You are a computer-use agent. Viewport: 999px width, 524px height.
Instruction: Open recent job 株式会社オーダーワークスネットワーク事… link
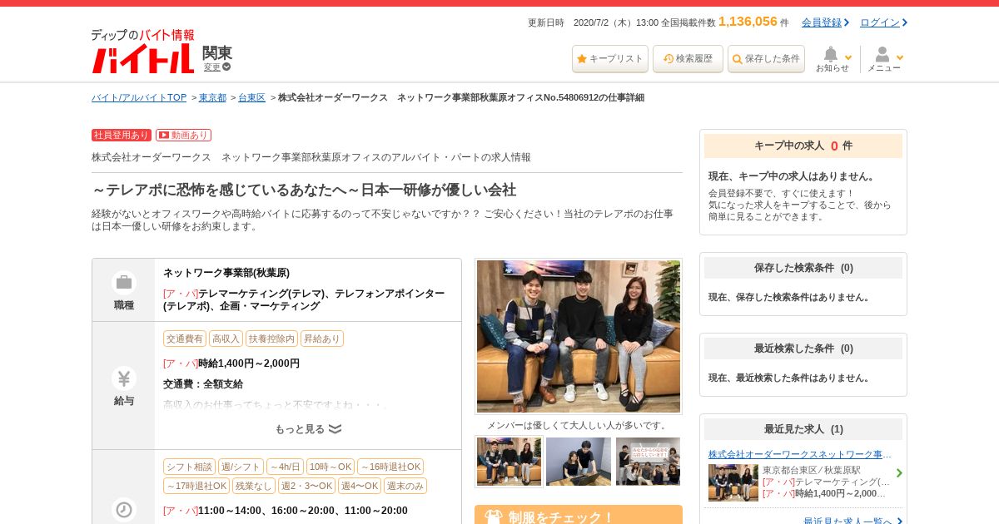[x=800, y=454]
